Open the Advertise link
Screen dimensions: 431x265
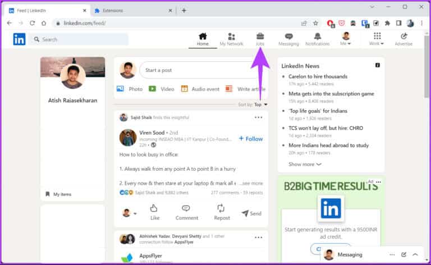404,39
